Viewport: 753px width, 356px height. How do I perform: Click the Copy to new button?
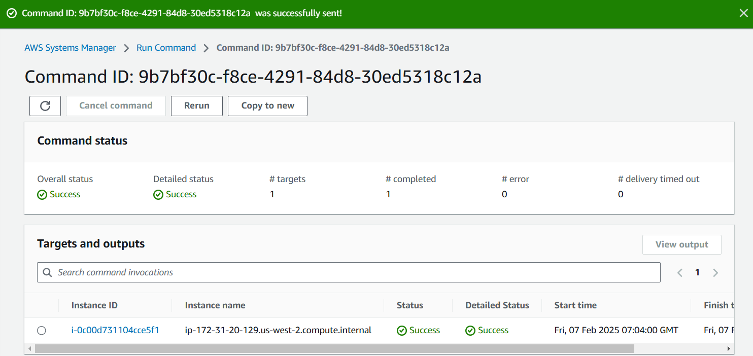click(x=267, y=105)
